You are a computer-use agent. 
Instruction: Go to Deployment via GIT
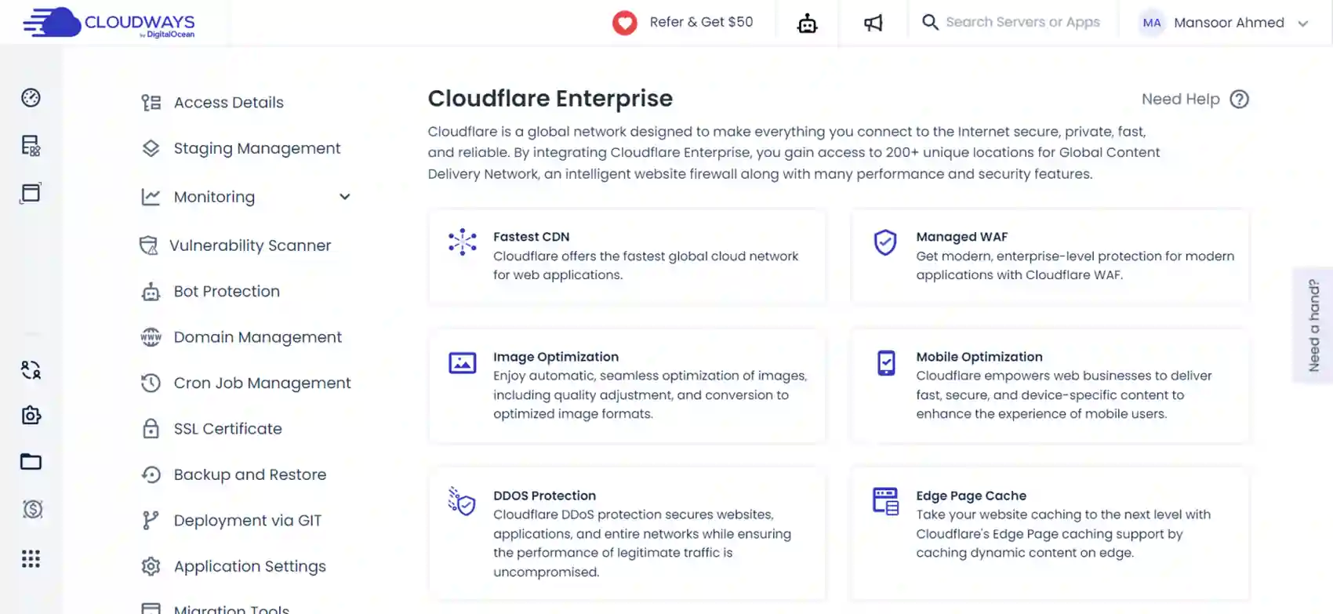coord(248,521)
